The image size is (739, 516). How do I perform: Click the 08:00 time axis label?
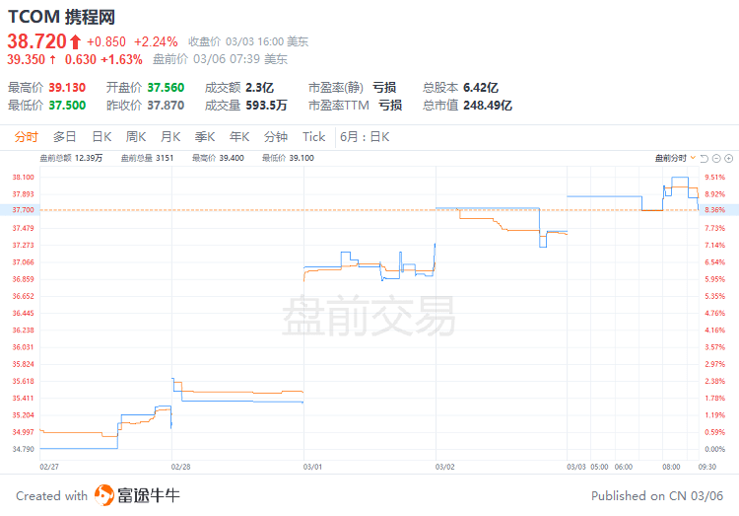[671, 467]
